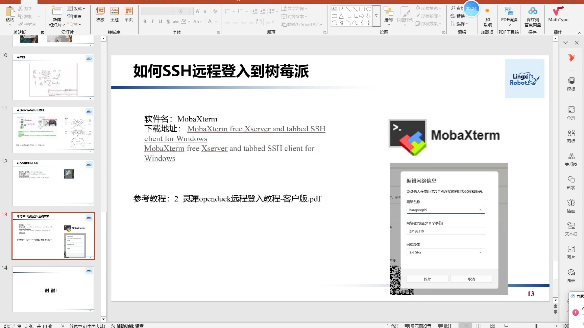Adjust the zoom slider in the status bar
This screenshot has width=584, height=328.
click(x=536, y=326)
